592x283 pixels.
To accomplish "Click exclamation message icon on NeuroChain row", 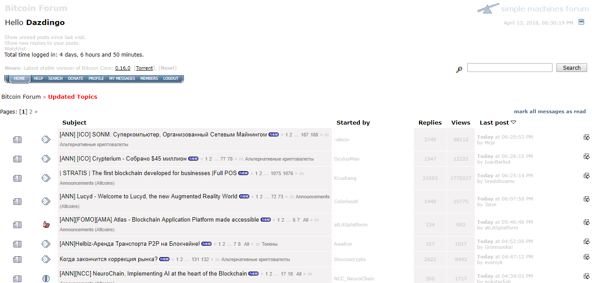I will (x=46, y=279).
